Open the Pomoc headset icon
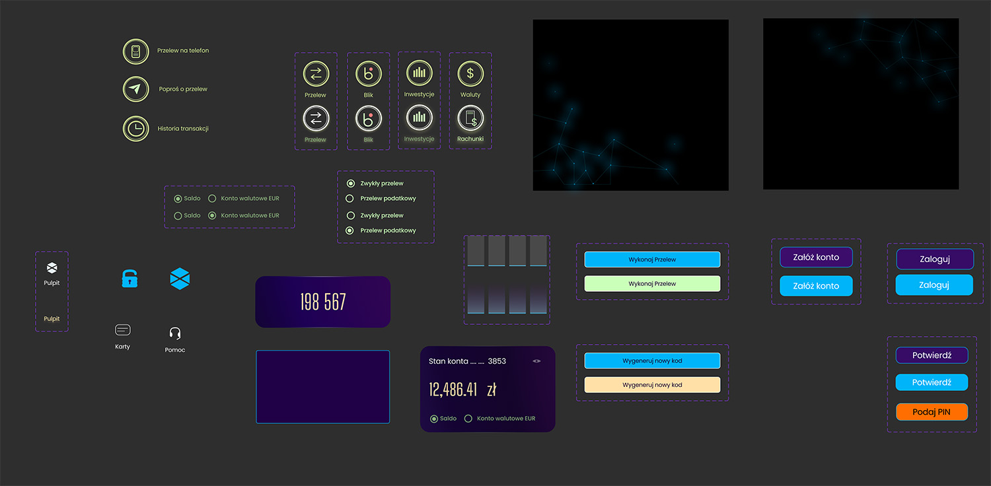 (x=175, y=333)
